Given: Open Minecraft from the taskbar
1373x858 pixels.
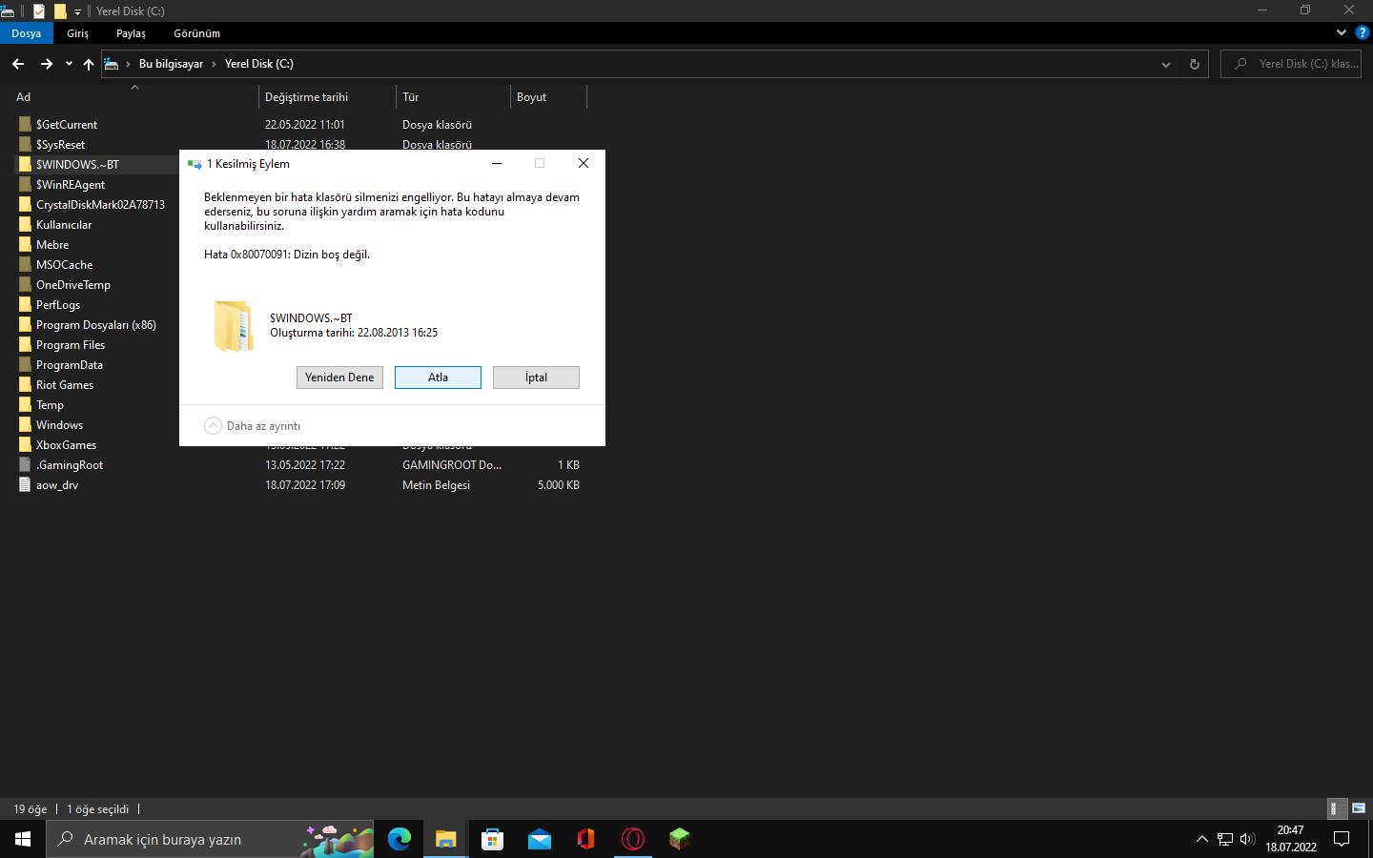Looking at the screenshot, I should [679, 839].
